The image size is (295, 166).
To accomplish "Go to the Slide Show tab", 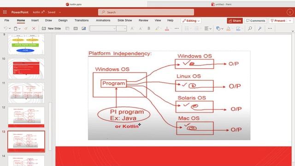I will [x=125, y=20].
